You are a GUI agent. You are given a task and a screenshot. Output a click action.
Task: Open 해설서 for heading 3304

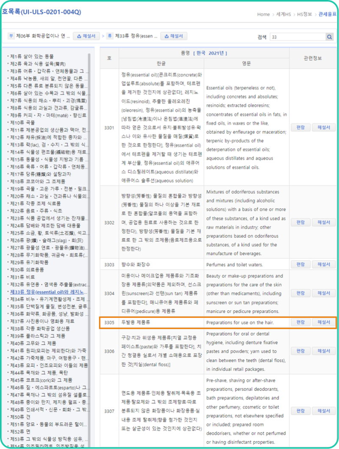coord(324,293)
